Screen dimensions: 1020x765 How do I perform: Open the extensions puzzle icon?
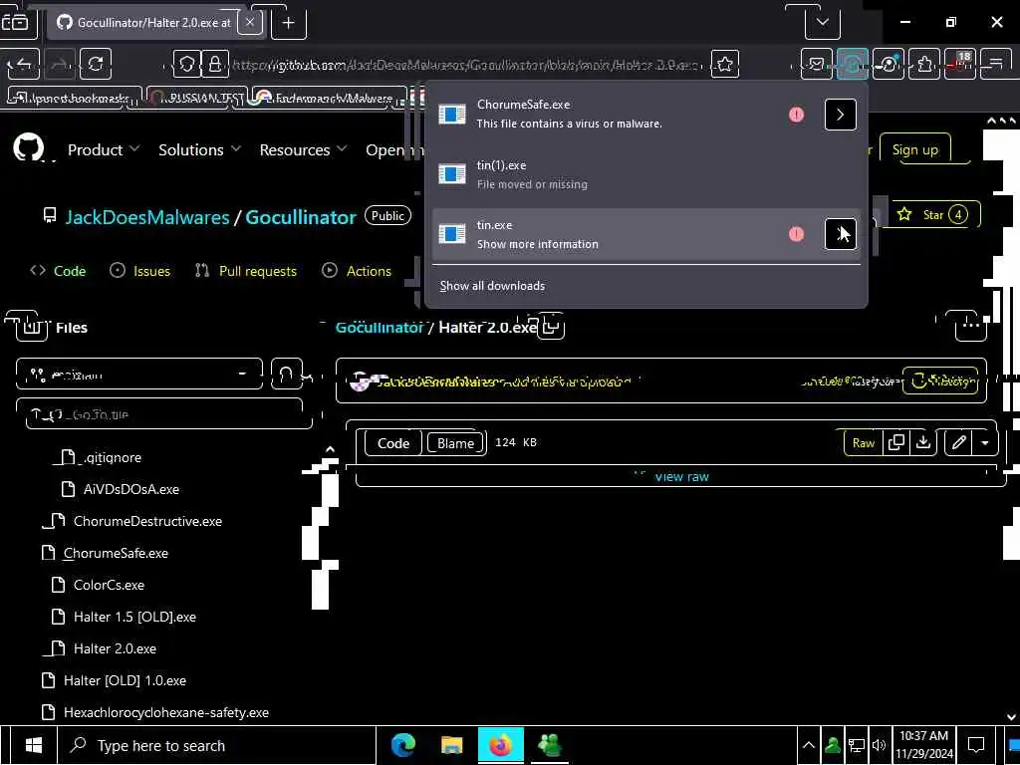point(923,64)
